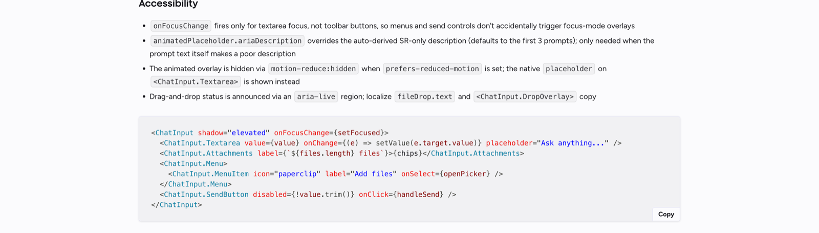Click the Accessibility heading
The image size is (819, 233).
click(x=168, y=4)
